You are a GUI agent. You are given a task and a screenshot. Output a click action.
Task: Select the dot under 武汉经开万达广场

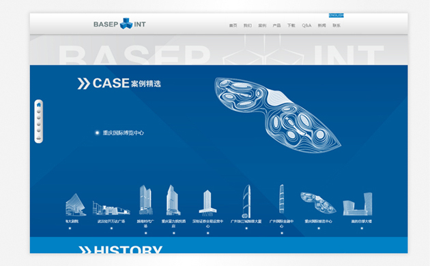tap(111, 229)
